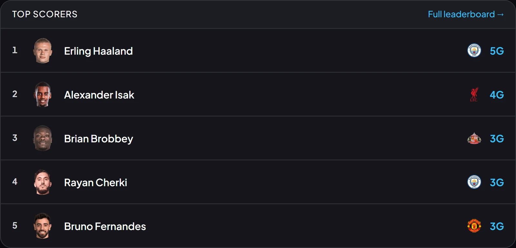The image size is (516, 248).
Task: Click the 4G goal tally for Isak
Action: pos(497,95)
